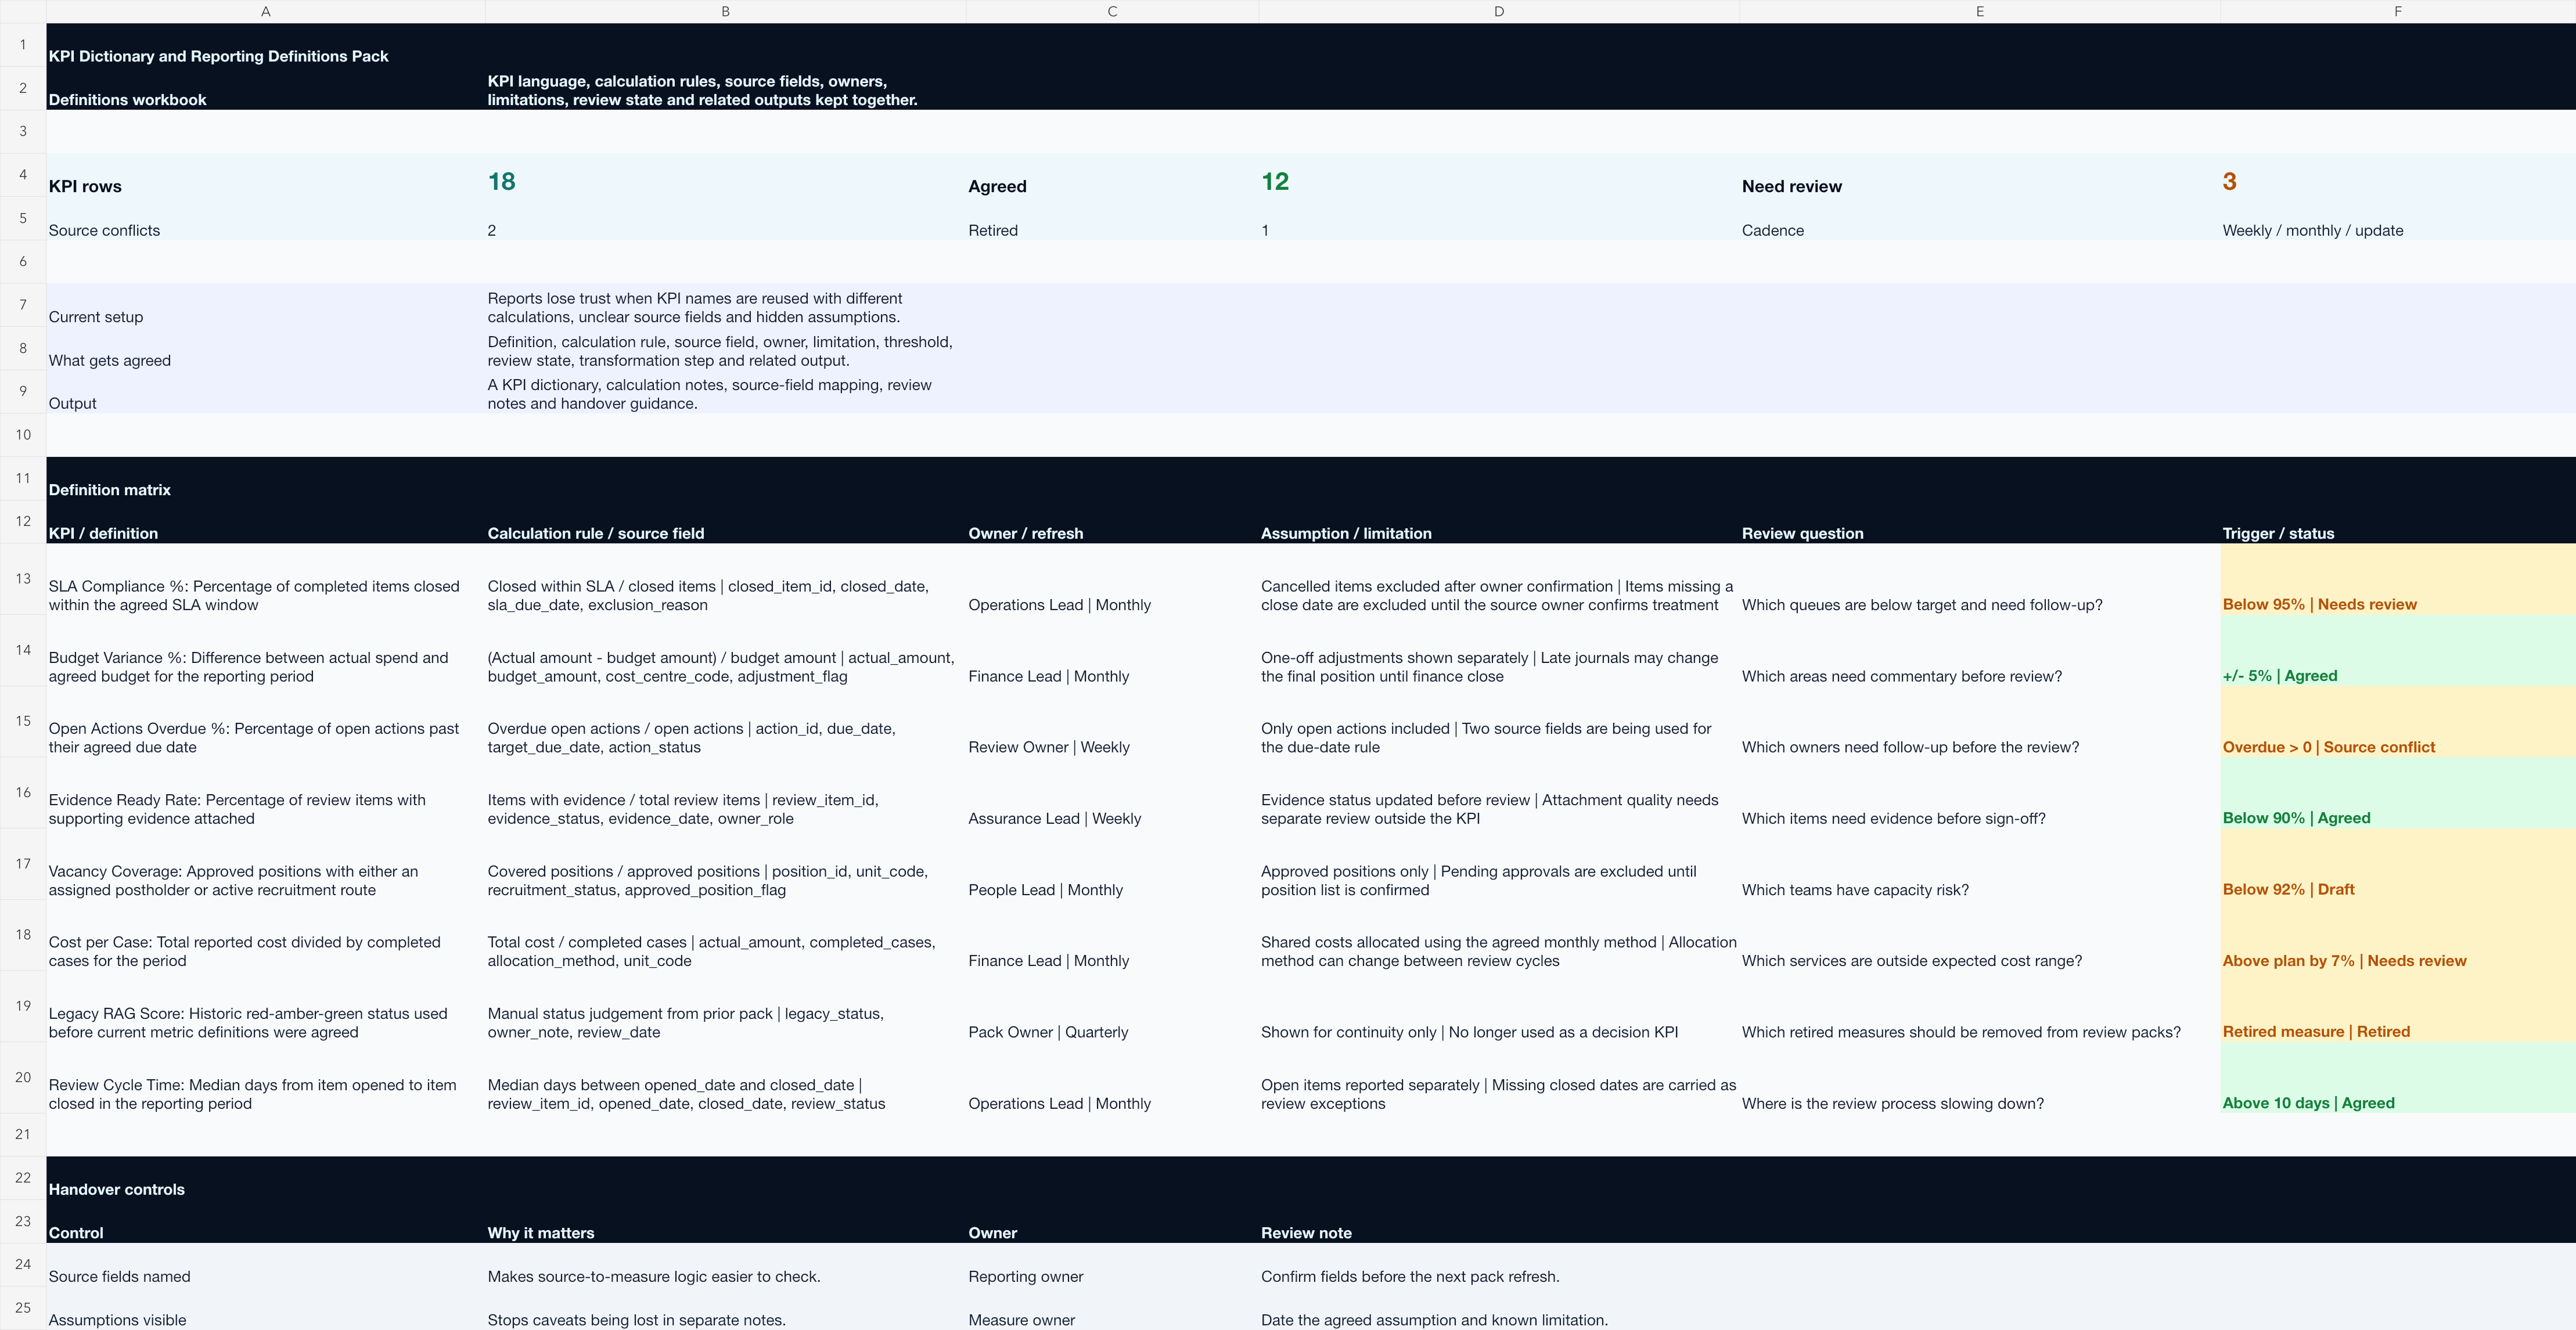Select column F header
Image resolution: width=2576 pixels, height=1330 pixels.
tap(2397, 11)
